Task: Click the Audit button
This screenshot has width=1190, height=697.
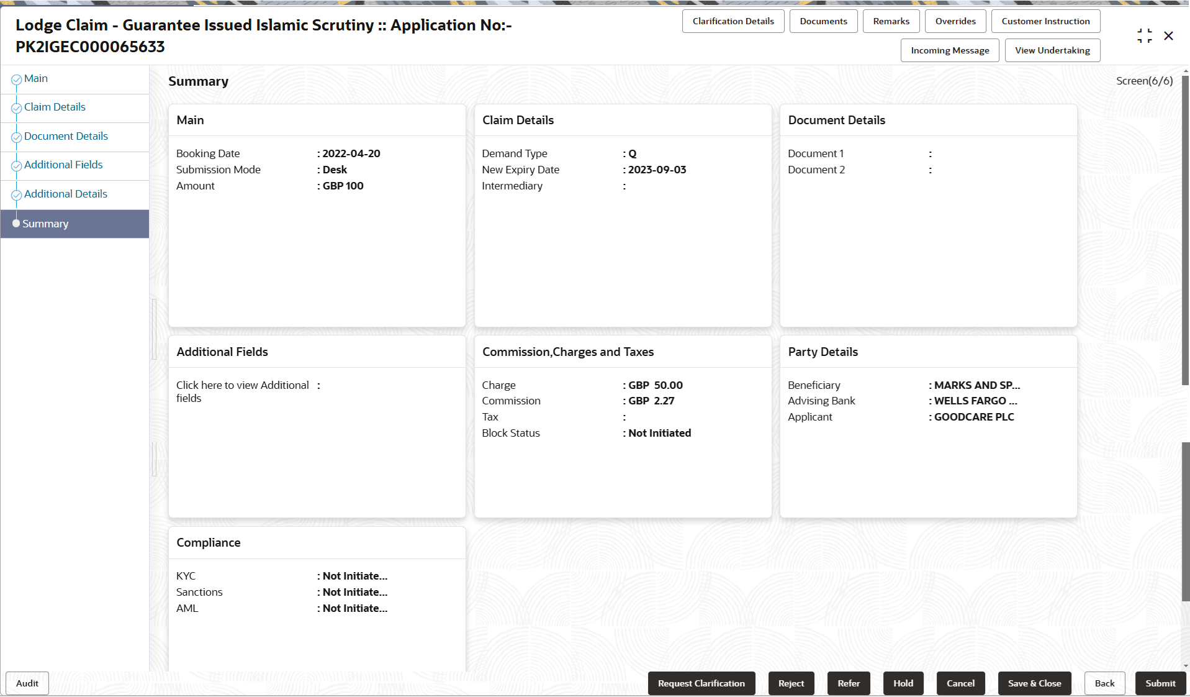Action: [27, 683]
